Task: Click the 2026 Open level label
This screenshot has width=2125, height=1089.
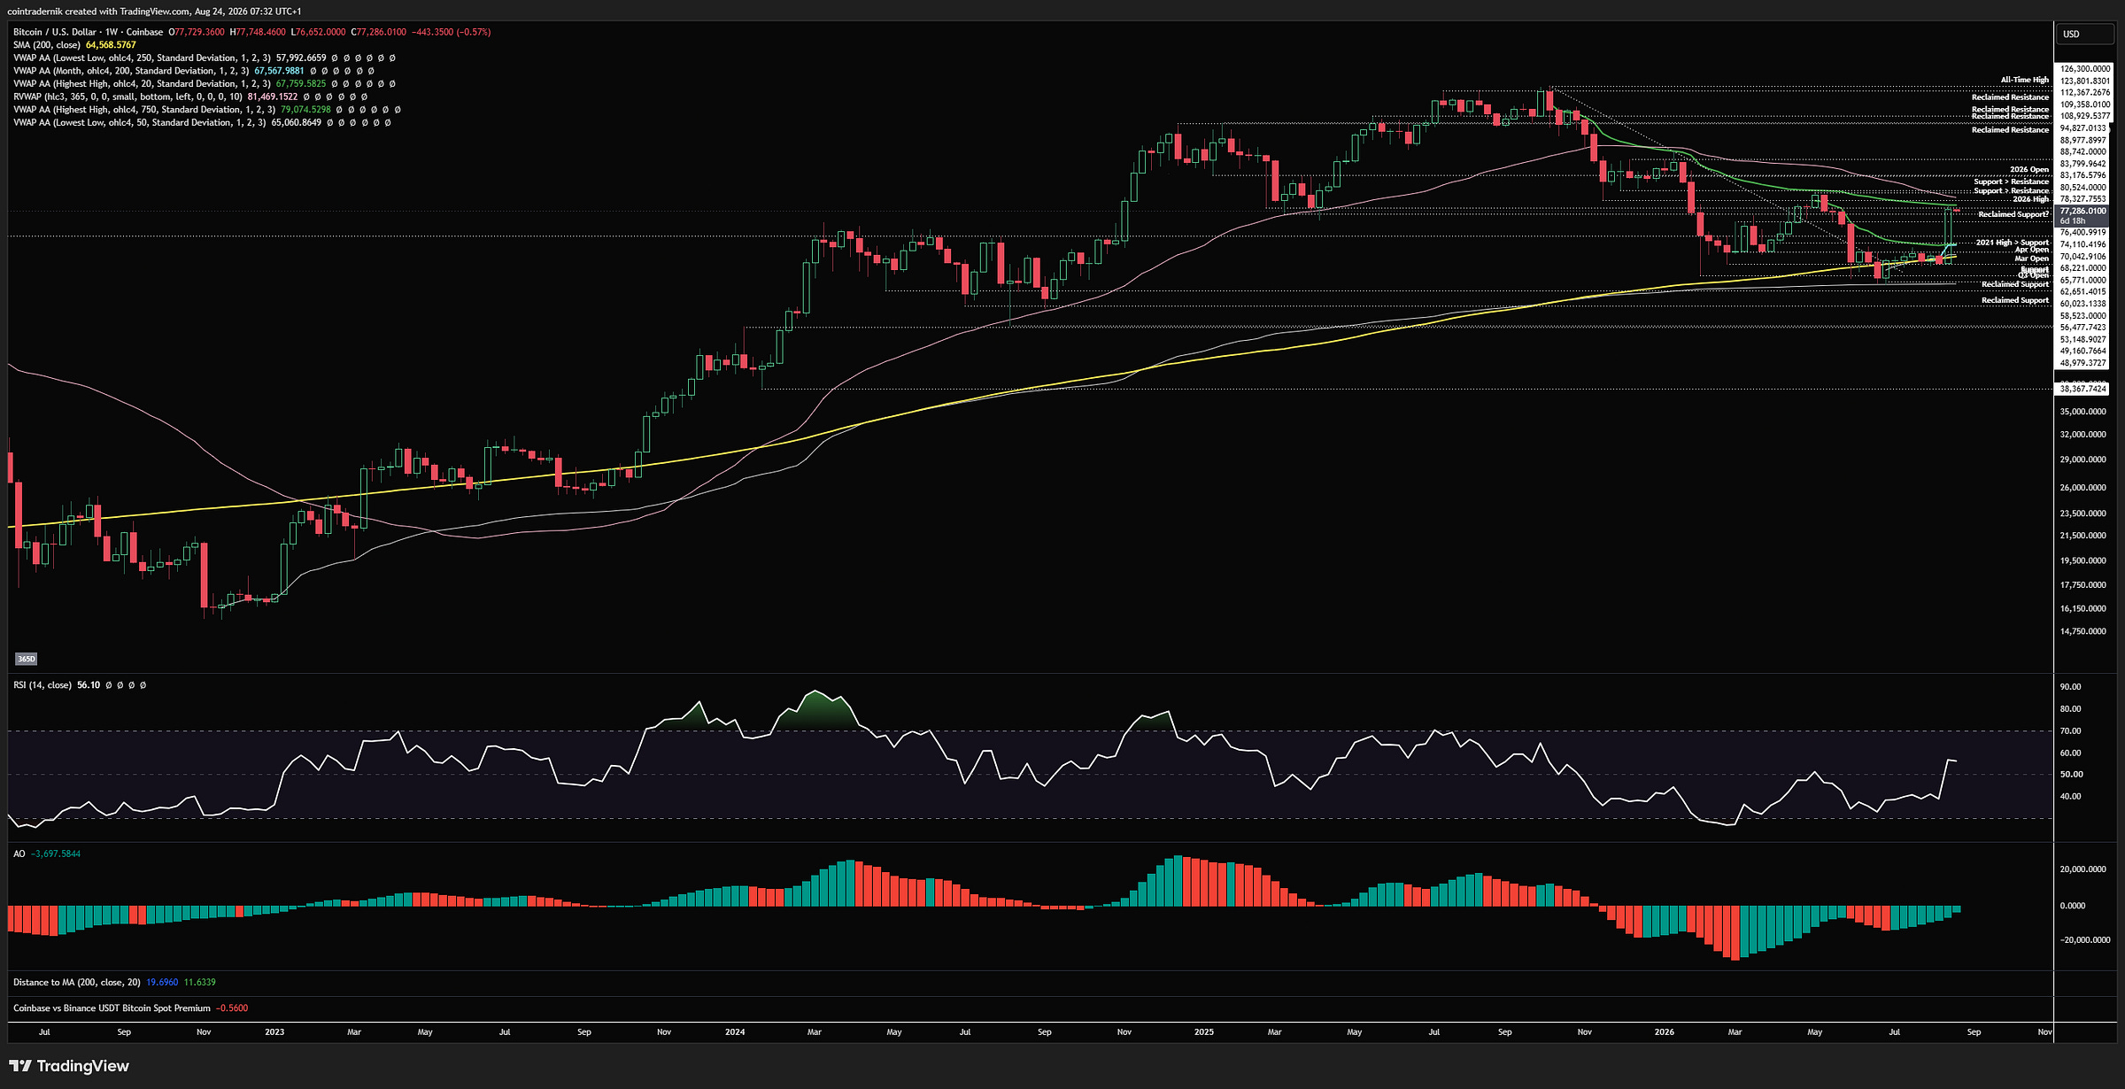Action: tap(2029, 169)
